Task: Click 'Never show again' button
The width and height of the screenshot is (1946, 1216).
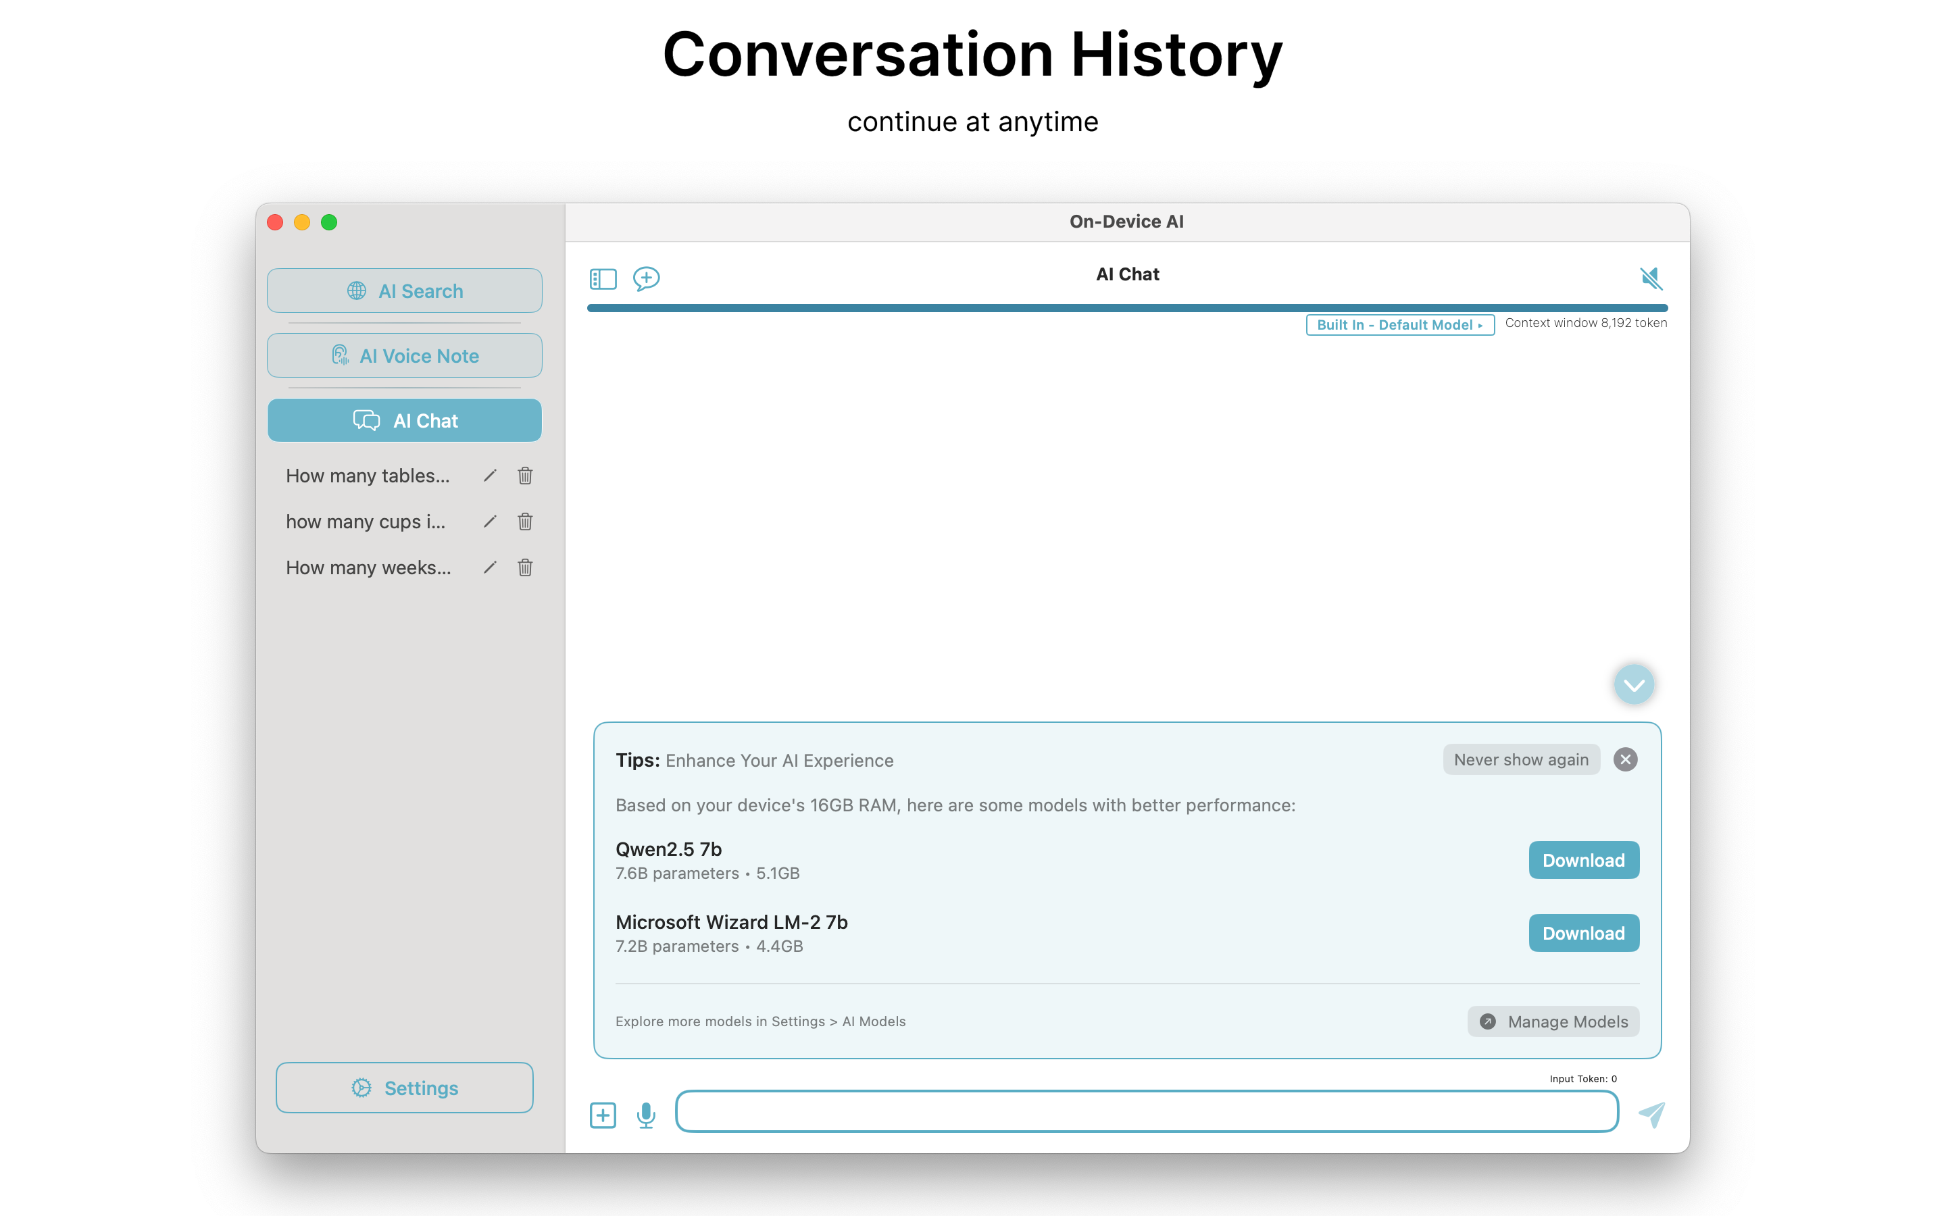Action: [x=1520, y=759]
